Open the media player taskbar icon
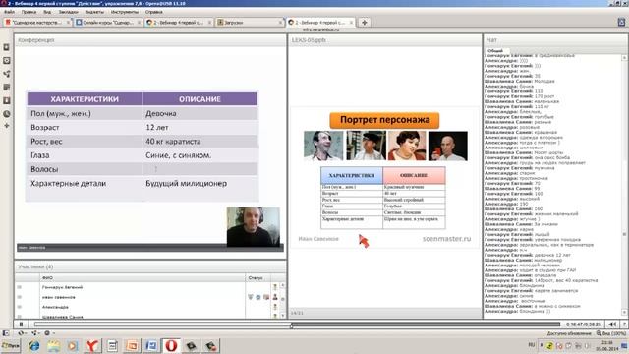Image resolution: width=629 pixels, height=354 pixels. (x=73, y=345)
